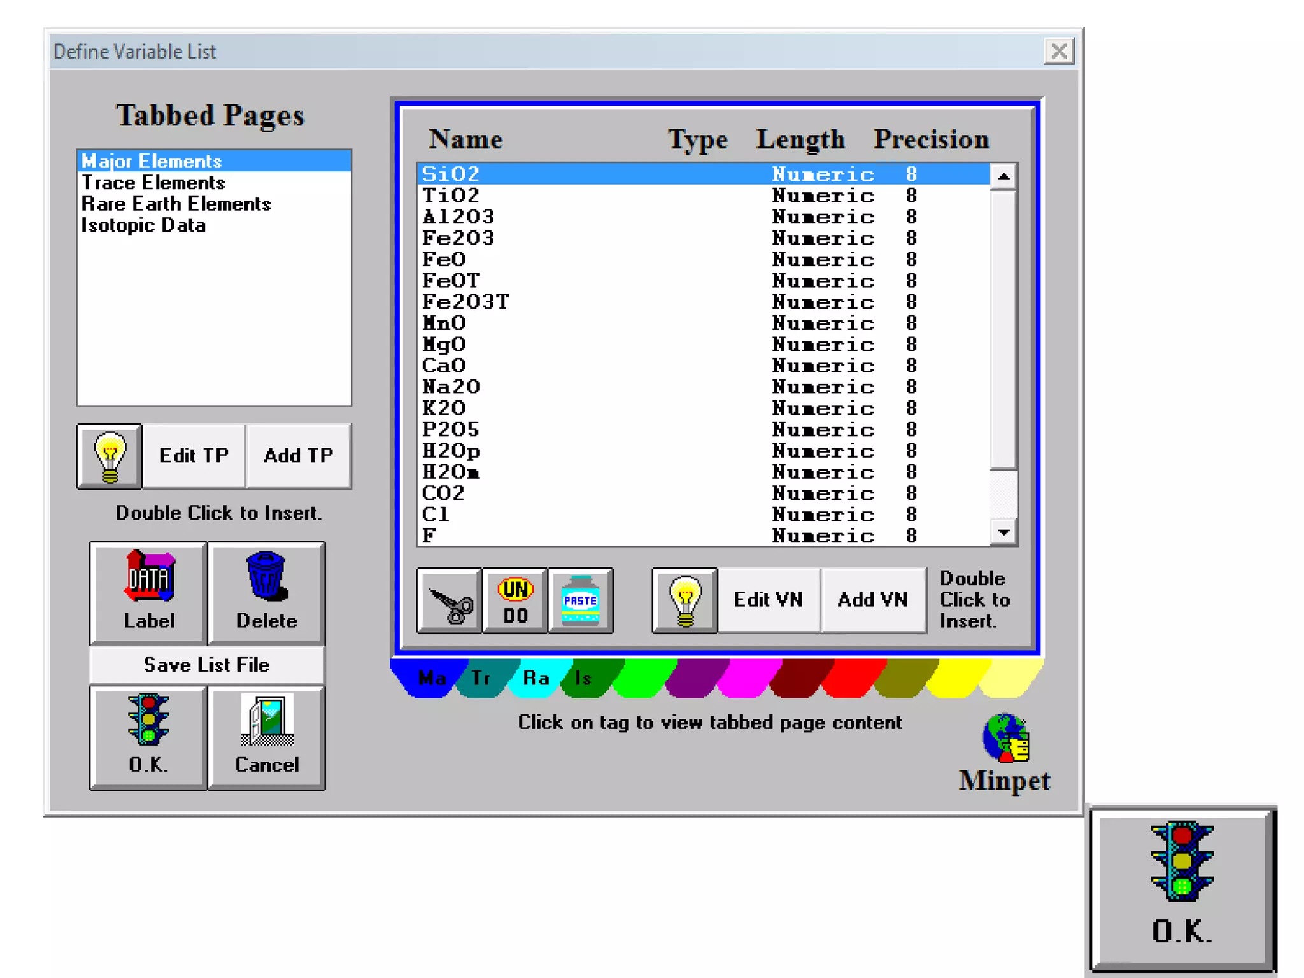Click the PASTE bottle icon
This screenshot has height=978, width=1304.
pyautogui.click(x=580, y=601)
